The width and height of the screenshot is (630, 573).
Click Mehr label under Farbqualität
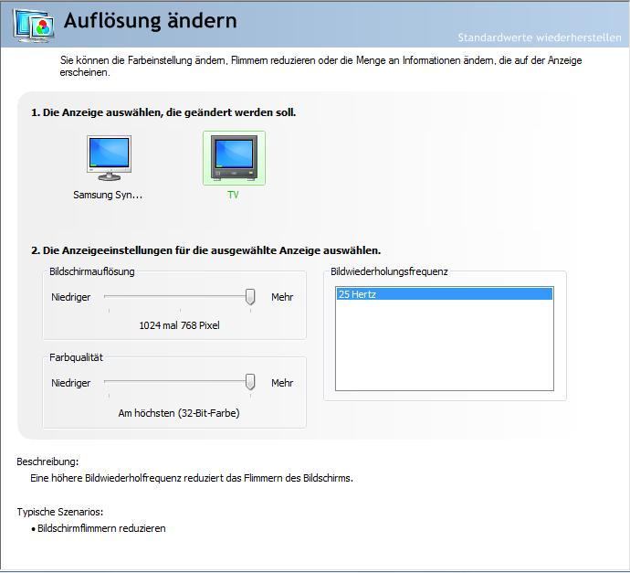coord(282,383)
